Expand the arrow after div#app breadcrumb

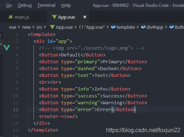click(166, 27)
